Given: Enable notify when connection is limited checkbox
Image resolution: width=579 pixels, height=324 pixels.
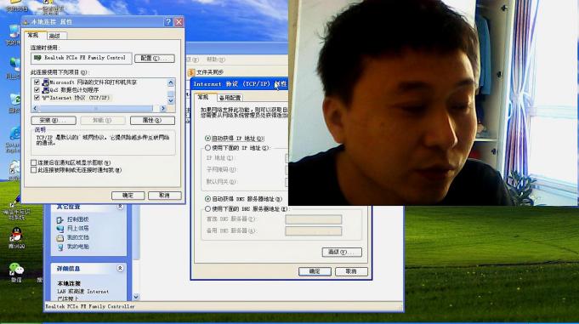Looking at the screenshot, I should pos(34,170).
